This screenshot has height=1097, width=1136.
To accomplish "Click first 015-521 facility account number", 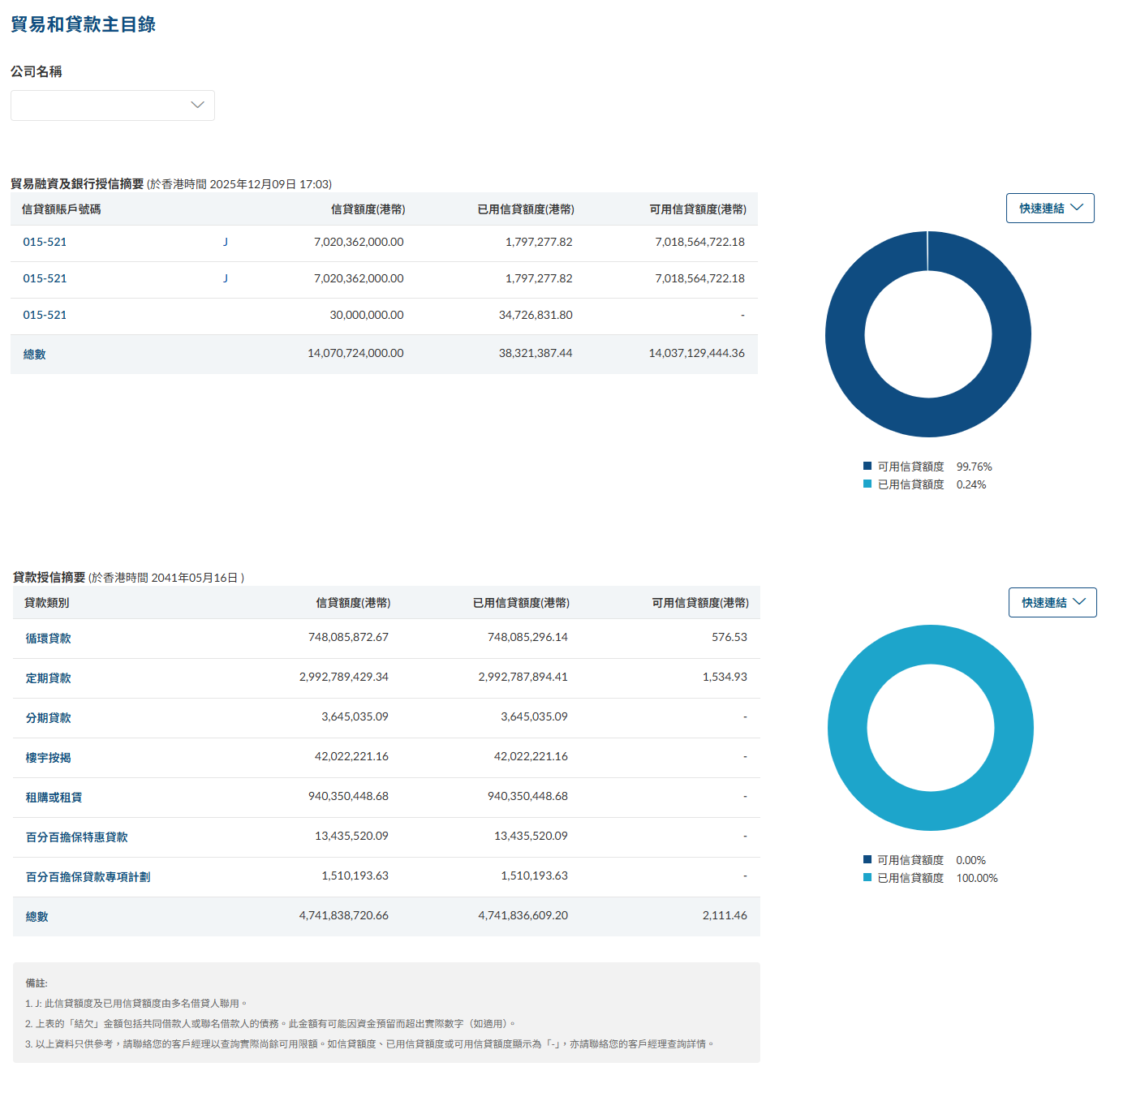I will click(45, 243).
